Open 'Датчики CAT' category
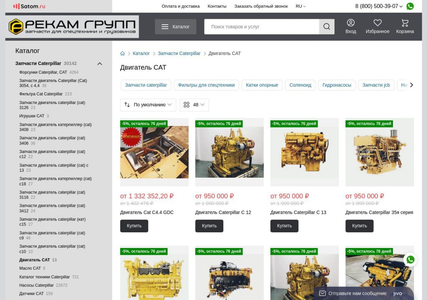 tap(31, 294)
